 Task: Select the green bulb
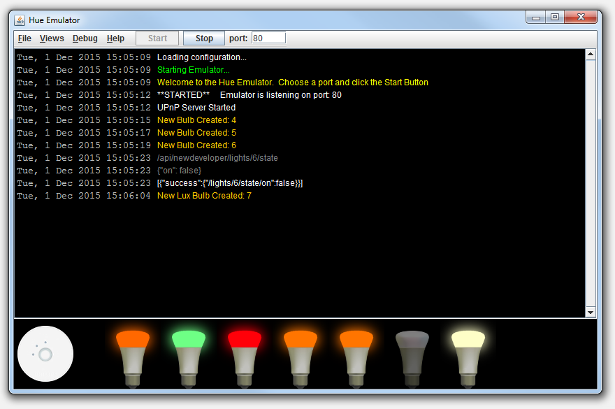pos(189,358)
